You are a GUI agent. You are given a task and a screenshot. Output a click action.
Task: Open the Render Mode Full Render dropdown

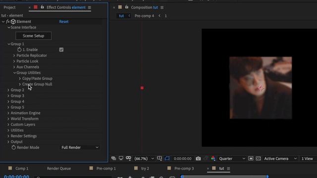click(x=80, y=147)
